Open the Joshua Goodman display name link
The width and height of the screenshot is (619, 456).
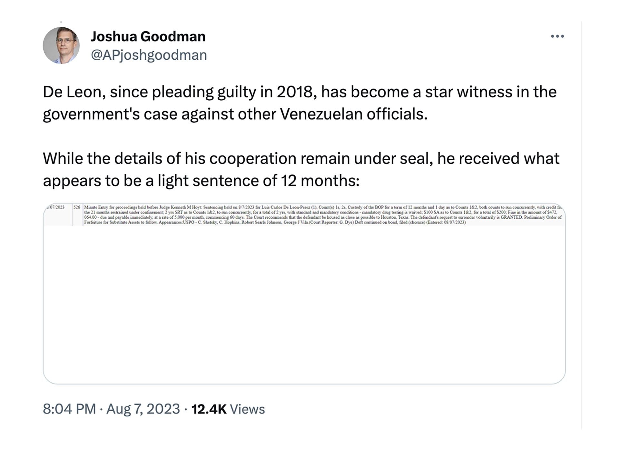[148, 36]
